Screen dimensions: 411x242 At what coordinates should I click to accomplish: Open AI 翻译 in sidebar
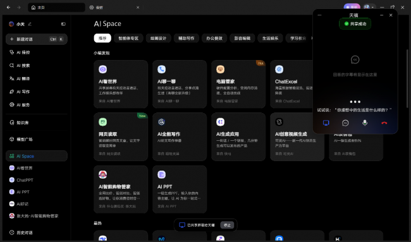pos(37,78)
